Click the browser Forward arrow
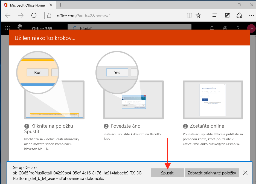This screenshot has width=256, height=184. (21, 15)
